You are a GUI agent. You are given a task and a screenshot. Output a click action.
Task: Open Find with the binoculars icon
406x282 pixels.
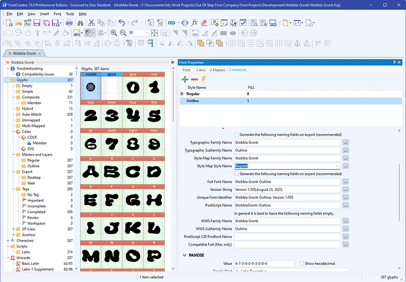[x=80, y=23]
